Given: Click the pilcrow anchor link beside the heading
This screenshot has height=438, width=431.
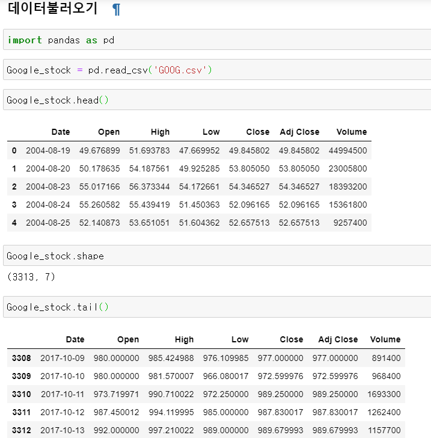Looking at the screenshot, I should (x=117, y=10).
